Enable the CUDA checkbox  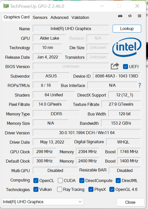click(60, 181)
